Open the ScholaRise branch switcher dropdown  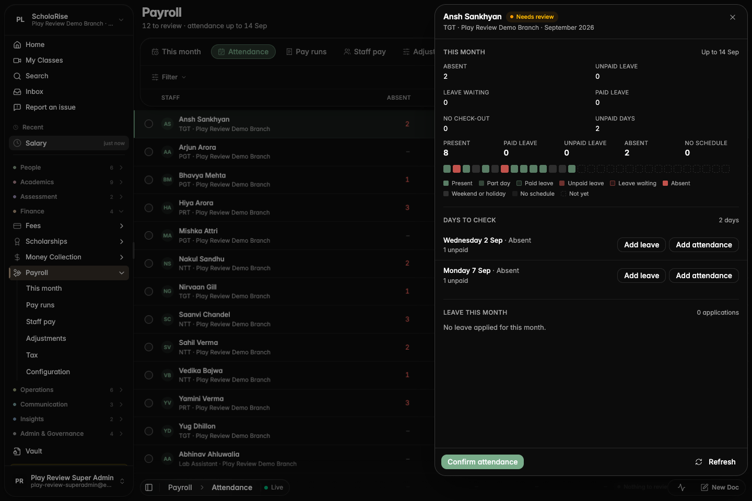click(x=69, y=20)
